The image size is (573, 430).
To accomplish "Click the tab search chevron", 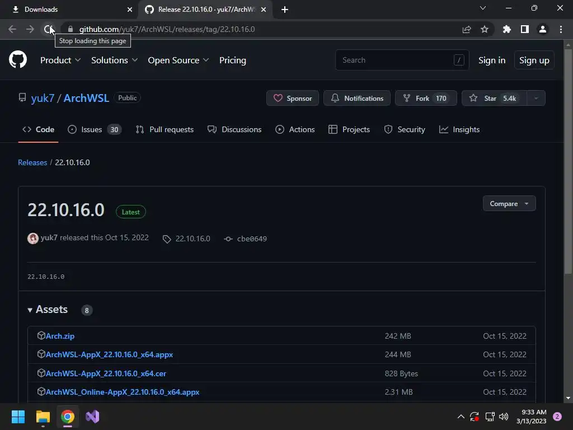I will coord(483,8).
